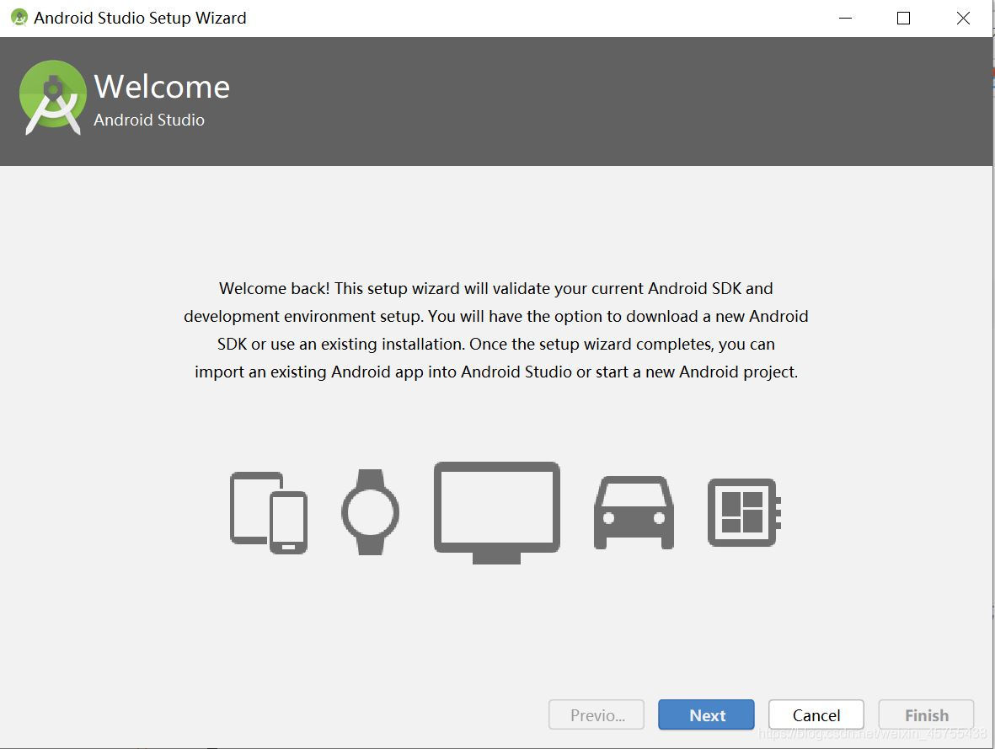This screenshot has height=749, width=995.
Task: Click the line starting "SDK or use an existing"
Action: pyautogui.click(x=496, y=344)
